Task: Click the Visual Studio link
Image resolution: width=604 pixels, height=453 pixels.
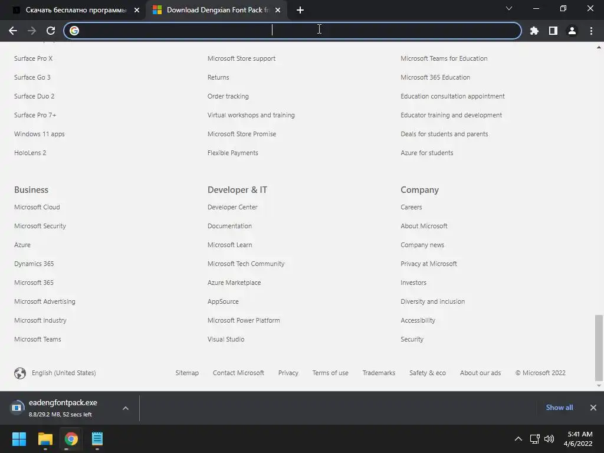Action: click(x=226, y=339)
